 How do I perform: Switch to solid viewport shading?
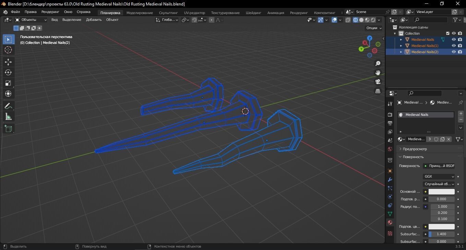[361, 20]
